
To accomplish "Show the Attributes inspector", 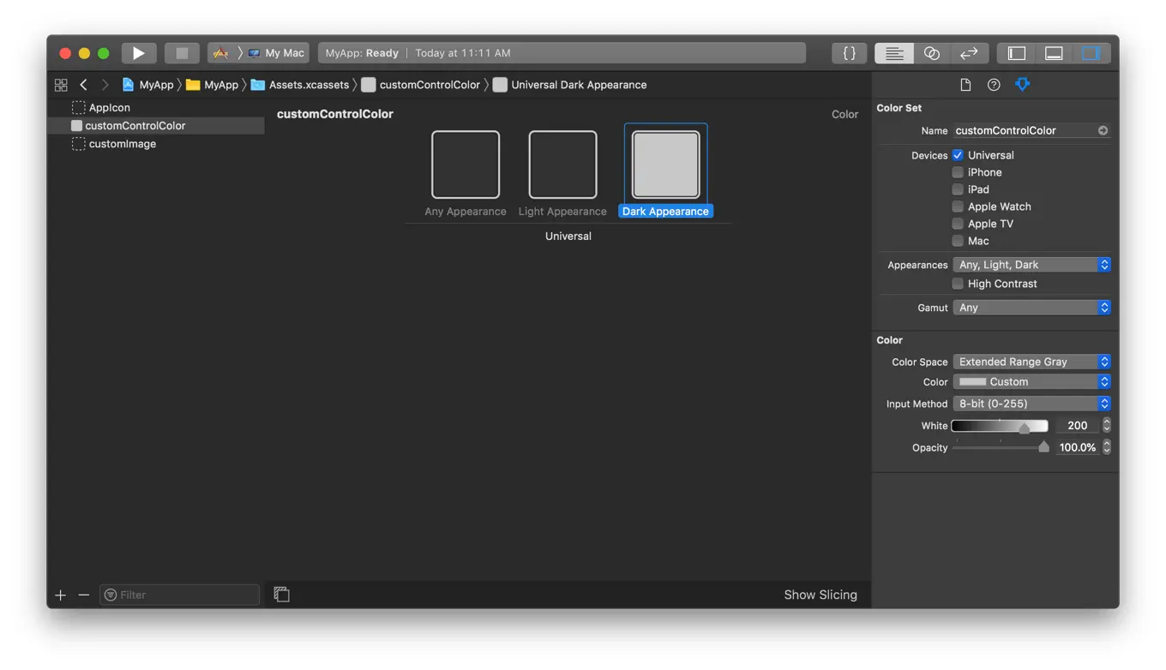I will (1022, 85).
